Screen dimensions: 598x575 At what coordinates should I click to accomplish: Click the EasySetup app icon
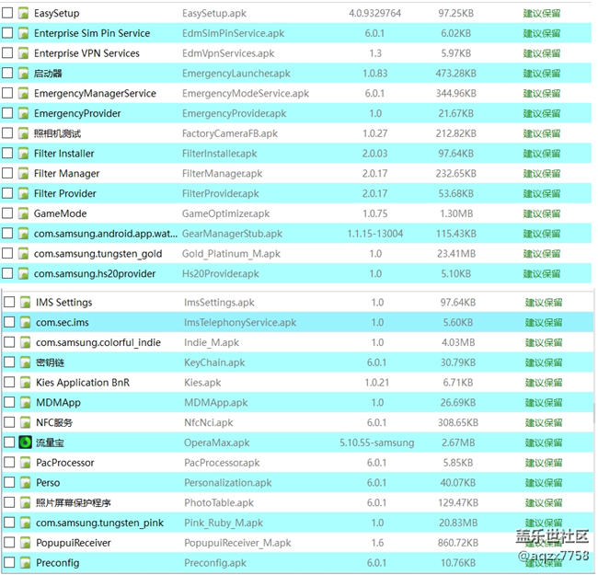[24, 13]
